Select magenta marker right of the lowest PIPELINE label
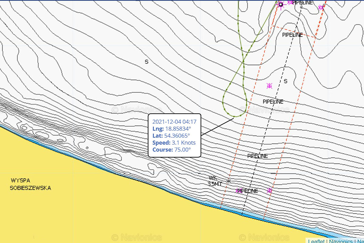Image resolution: width=364 pixels, height=243 pixels. point(269,191)
